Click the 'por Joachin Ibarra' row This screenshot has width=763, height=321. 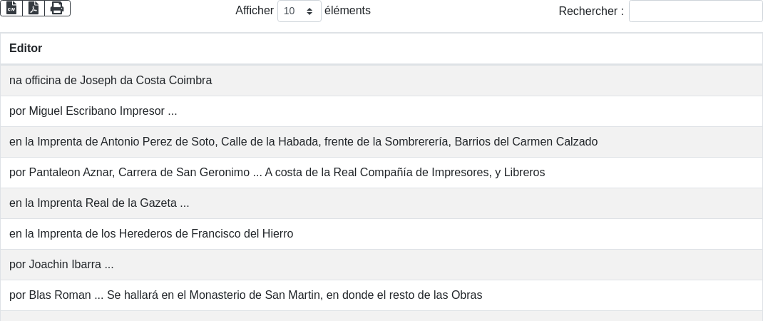point(61,265)
